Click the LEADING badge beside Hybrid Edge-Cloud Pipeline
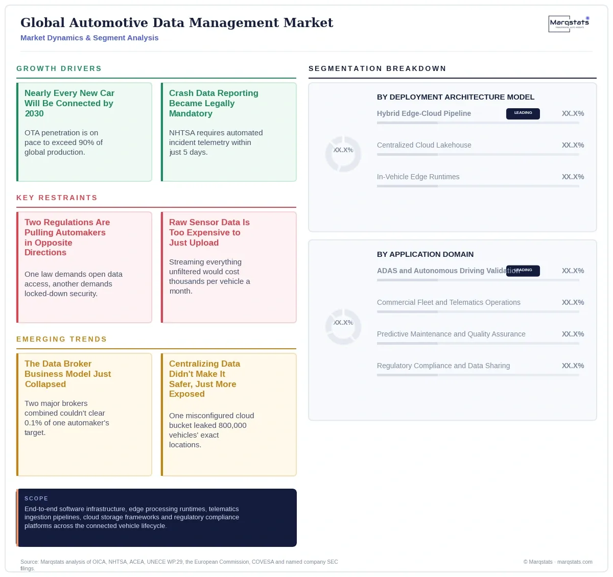Image resolution: width=613 pixels, height=577 pixels. point(523,113)
